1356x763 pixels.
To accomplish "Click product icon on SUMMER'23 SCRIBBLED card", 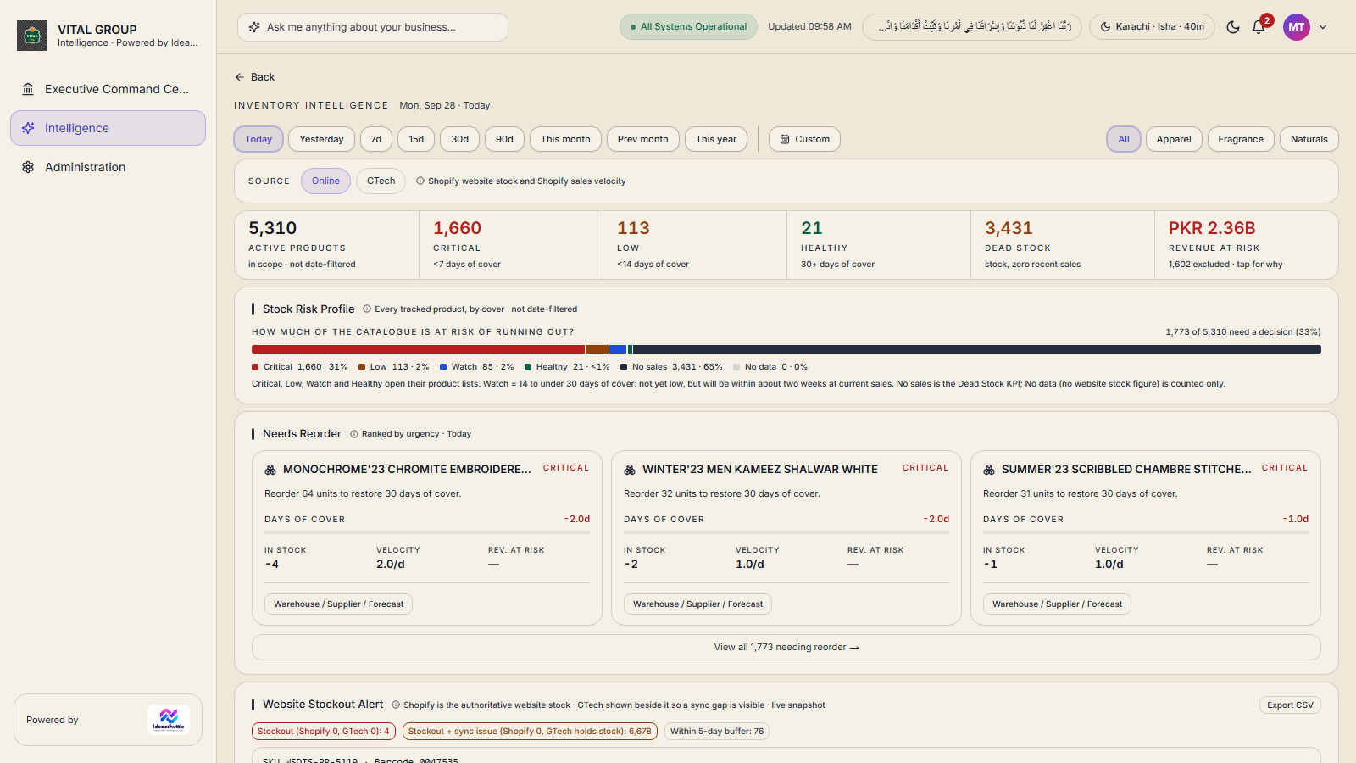I will point(989,470).
